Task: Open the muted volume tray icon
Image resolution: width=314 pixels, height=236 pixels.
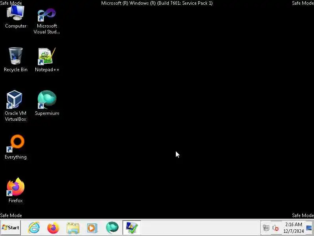Action: click(276, 228)
